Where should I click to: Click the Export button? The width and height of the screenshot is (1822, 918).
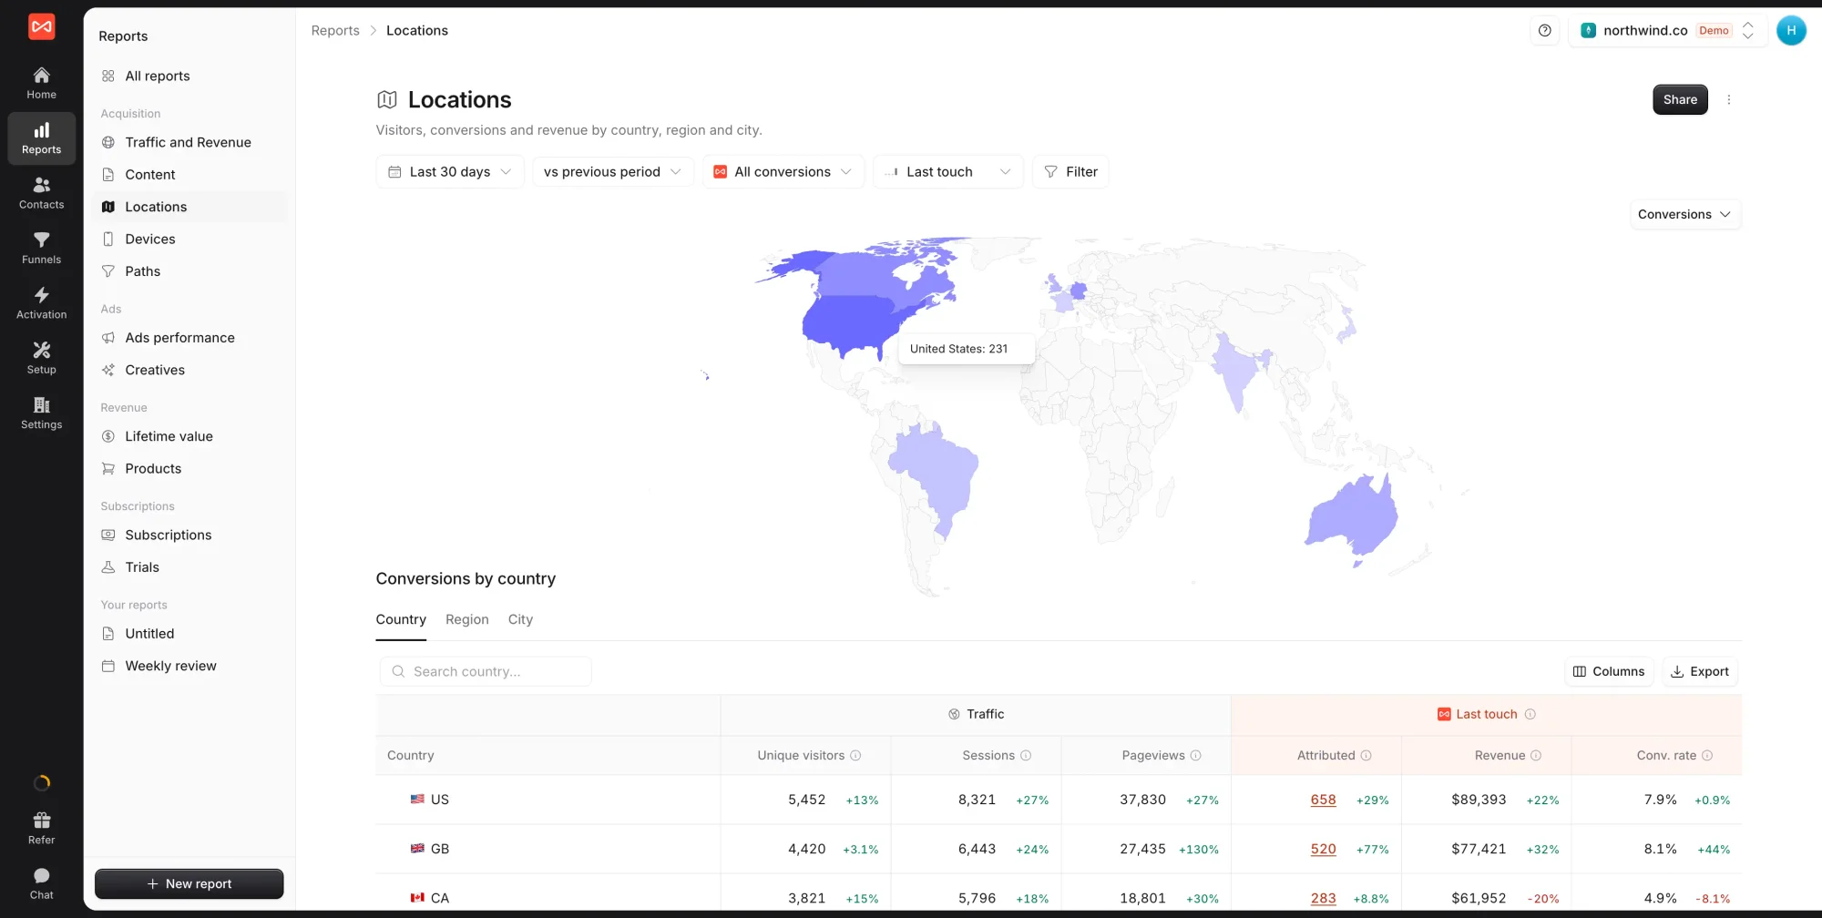(x=1700, y=672)
